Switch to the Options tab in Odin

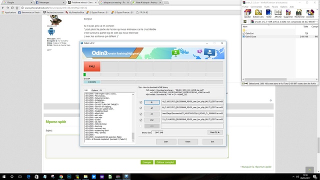pos(94,90)
